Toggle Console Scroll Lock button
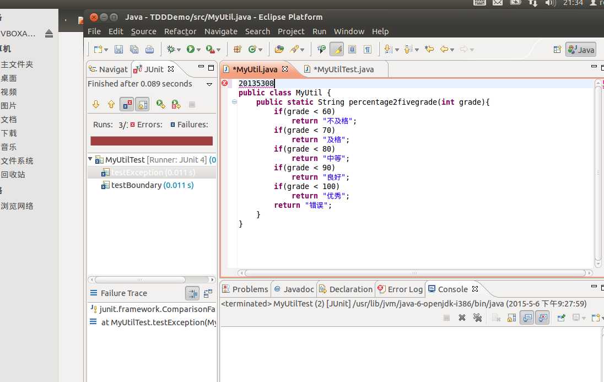604x382 pixels. [511, 318]
